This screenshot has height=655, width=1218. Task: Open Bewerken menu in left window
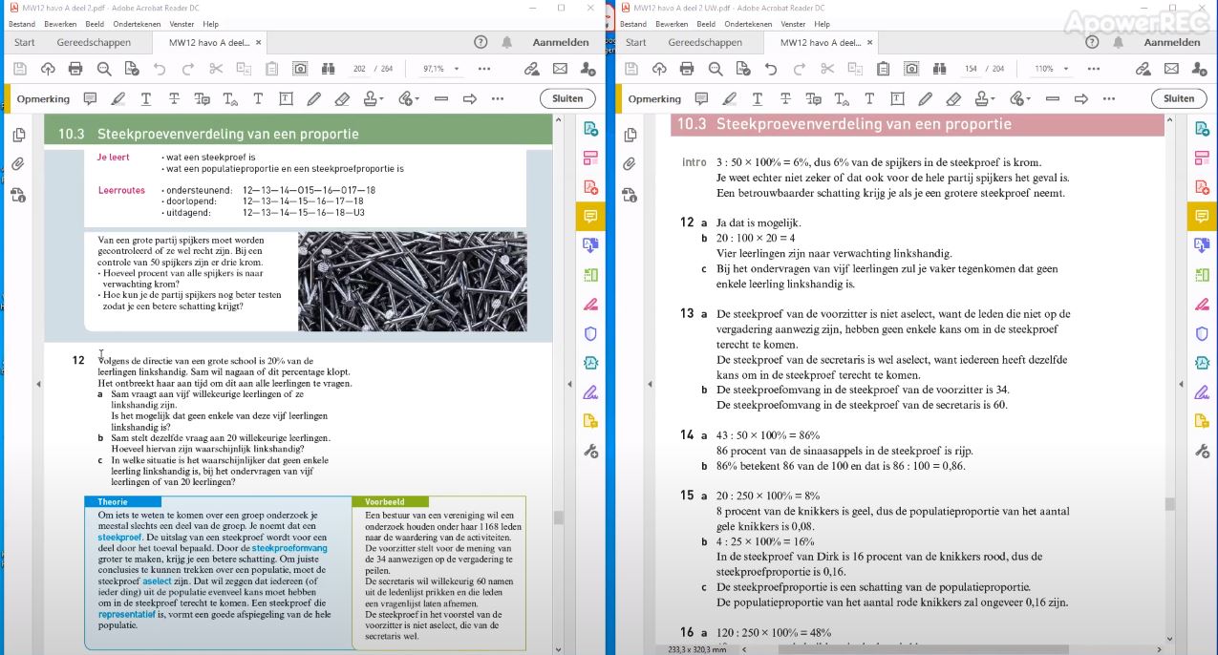point(60,24)
